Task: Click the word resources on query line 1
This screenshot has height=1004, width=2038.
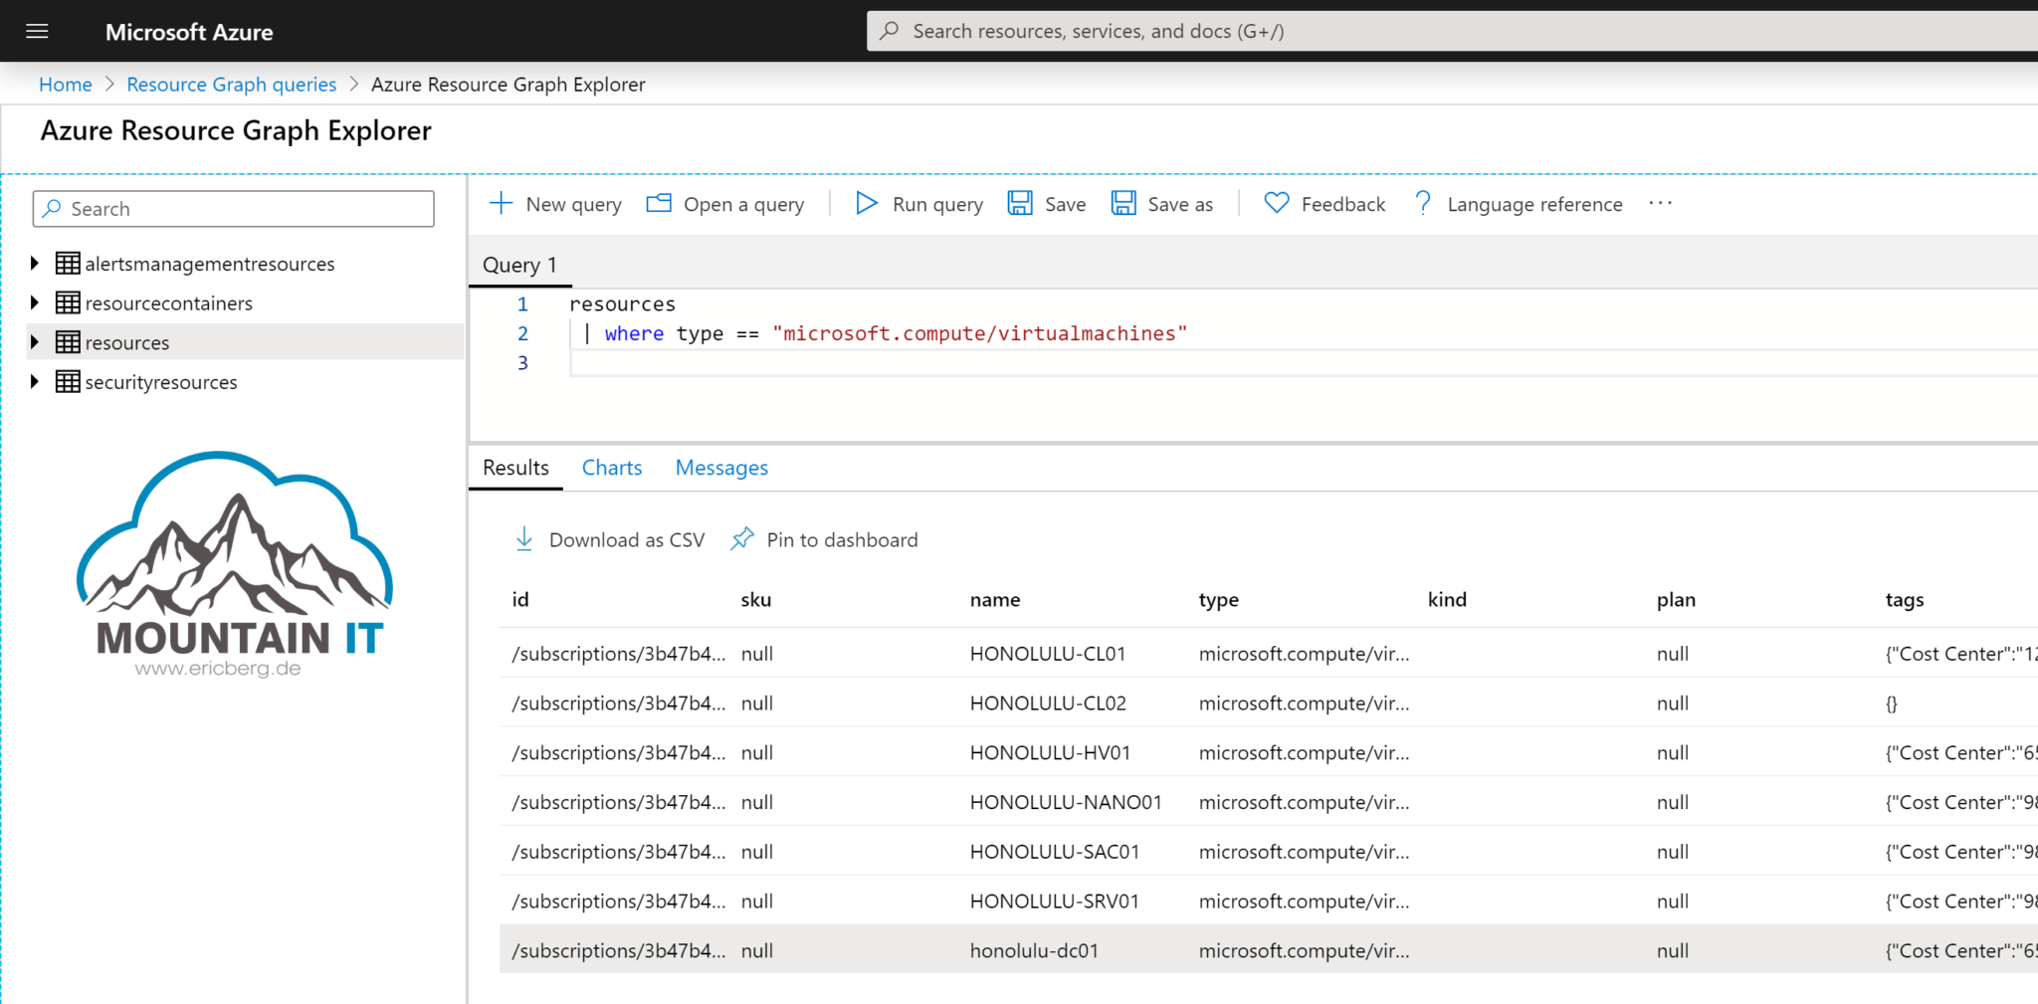Action: 622,304
